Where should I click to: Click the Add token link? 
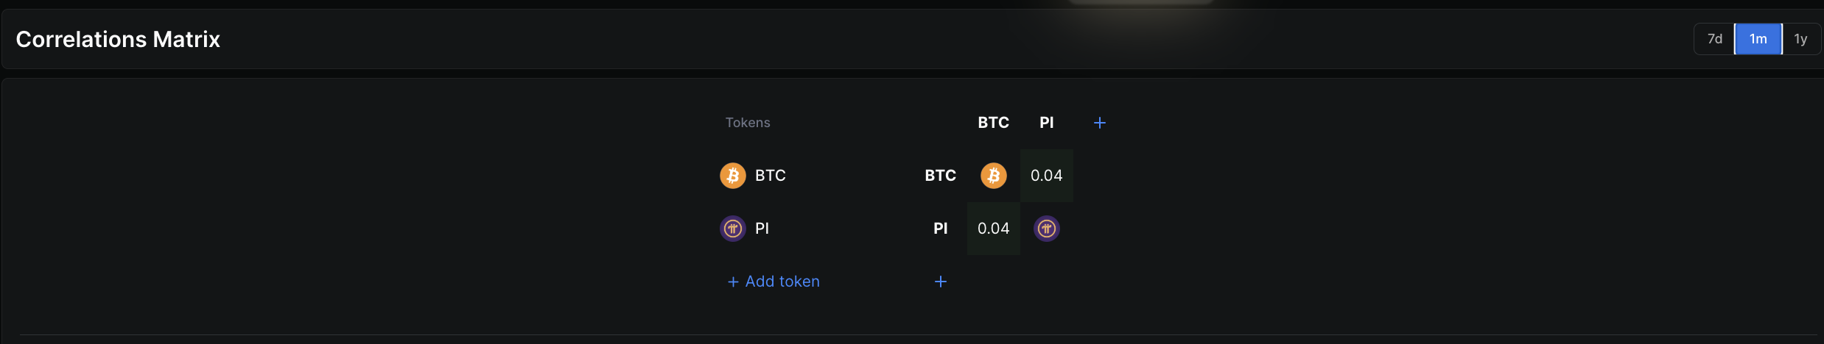pyautogui.click(x=774, y=282)
